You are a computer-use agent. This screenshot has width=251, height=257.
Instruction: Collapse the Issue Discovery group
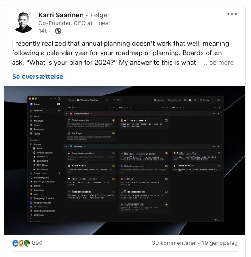point(67,113)
